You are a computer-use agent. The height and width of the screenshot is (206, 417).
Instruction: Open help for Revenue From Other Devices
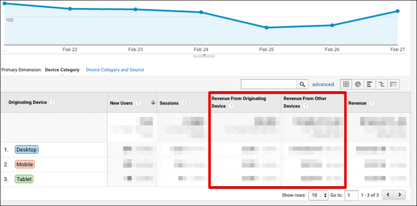(x=305, y=106)
